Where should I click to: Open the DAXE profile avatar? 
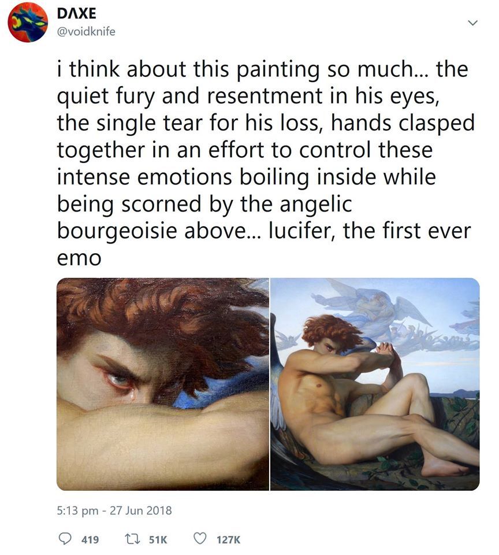pos(28,23)
